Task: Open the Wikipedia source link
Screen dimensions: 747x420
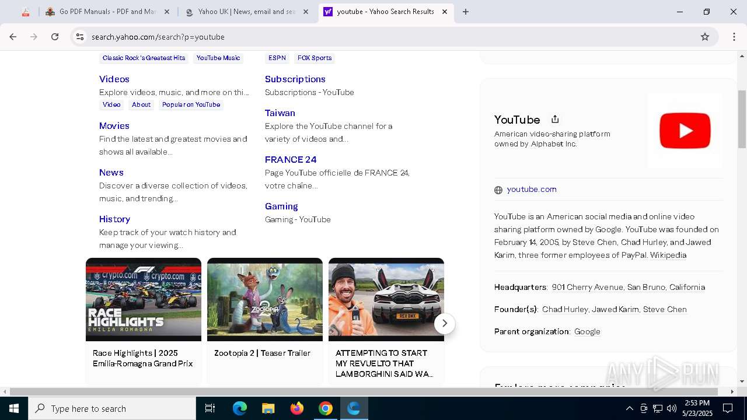Action: pyautogui.click(x=668, y=255)
